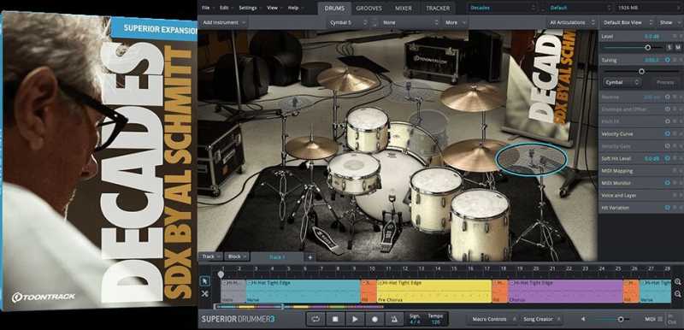Click the rack tom in the kit view
684x330 pixels.
(368, 129)
